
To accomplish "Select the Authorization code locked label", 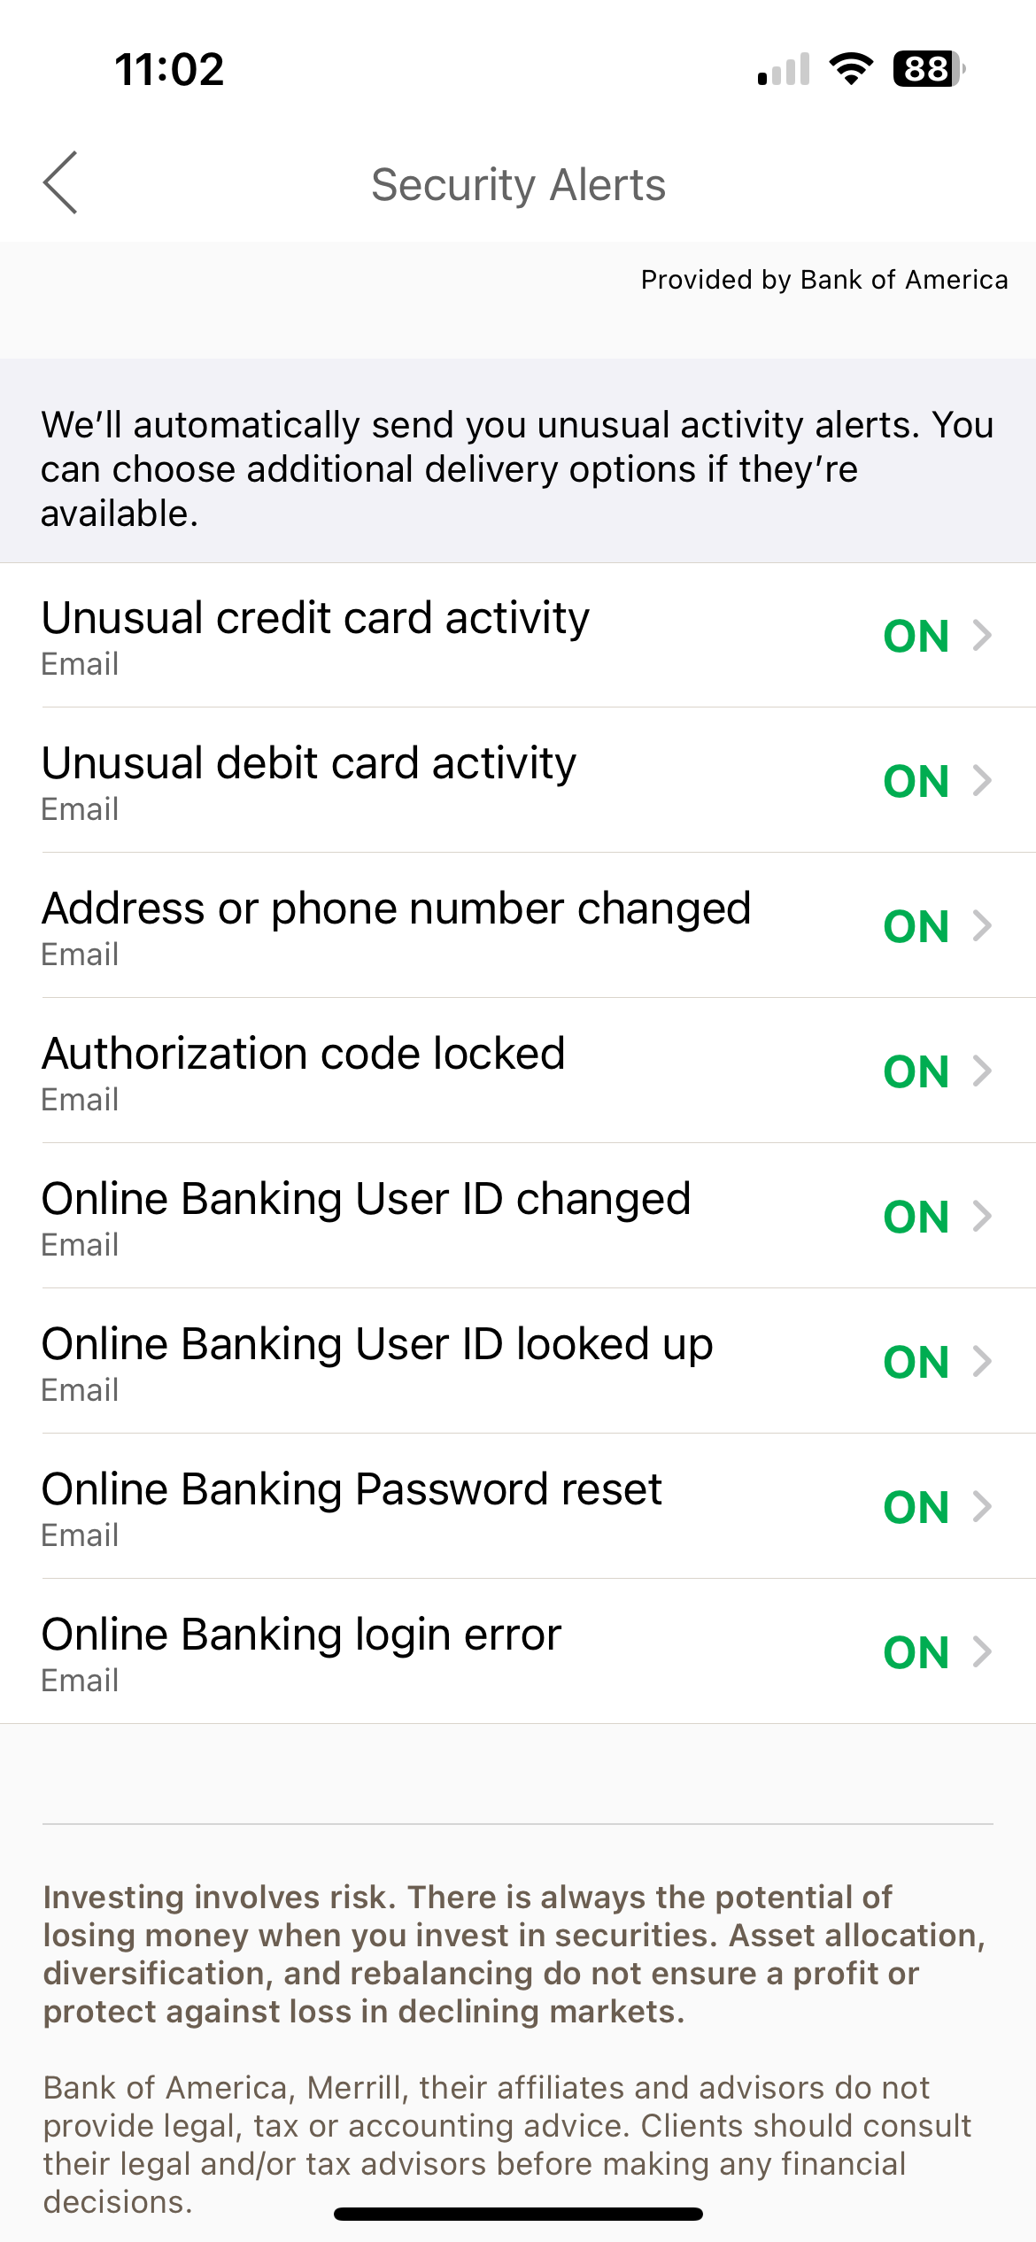I will click(303, 1054).
